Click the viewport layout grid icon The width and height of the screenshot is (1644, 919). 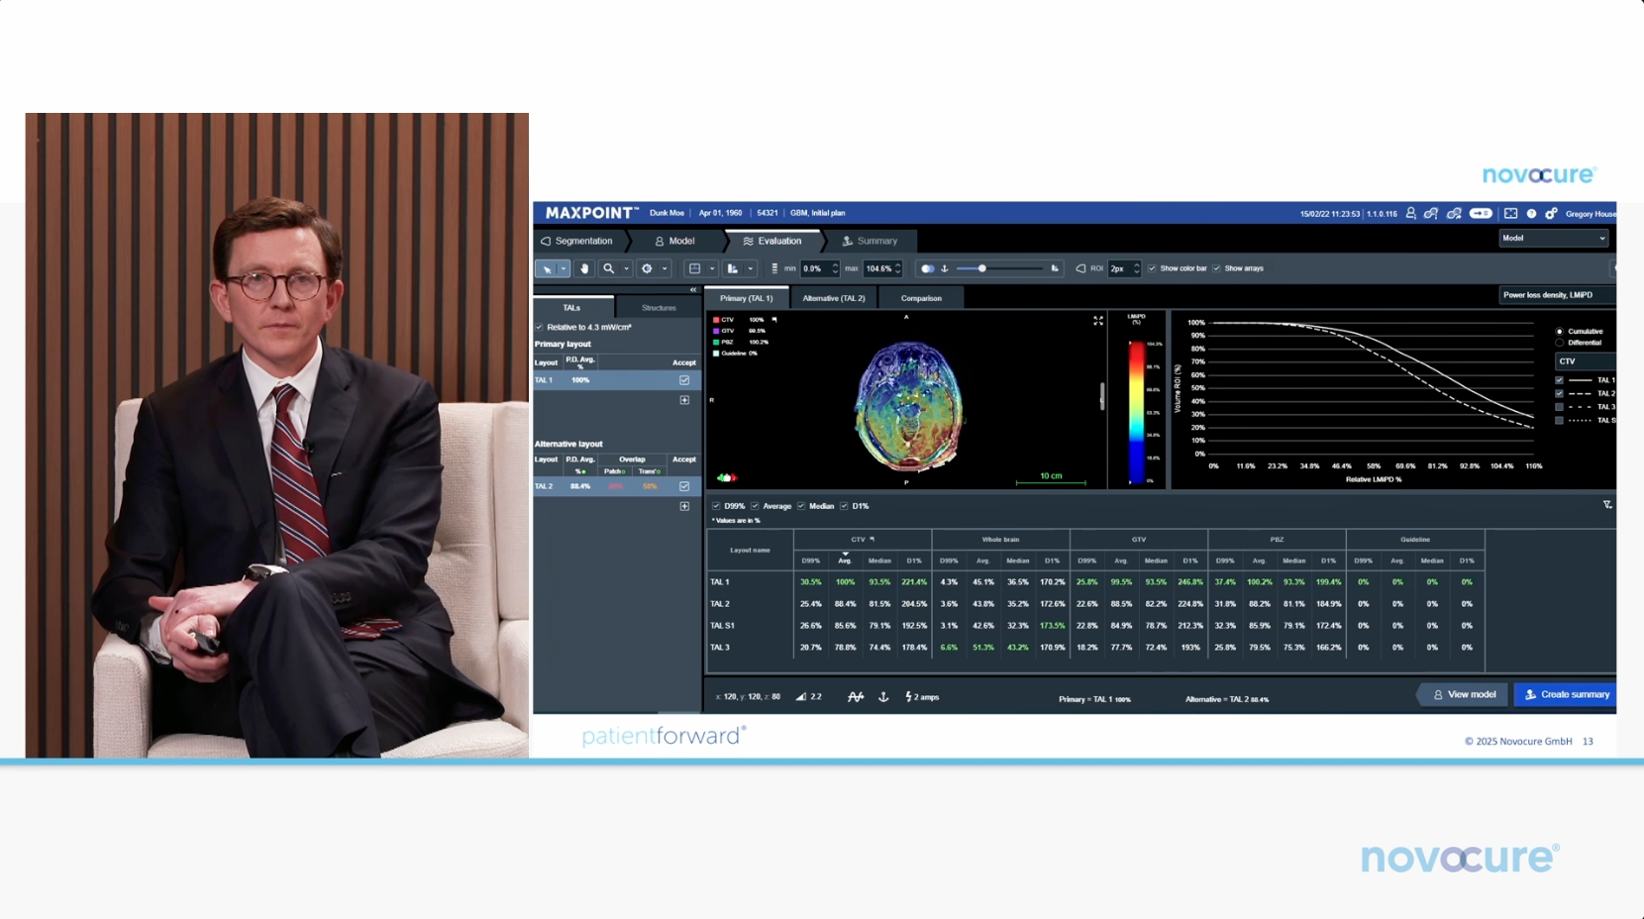[695, 268]
